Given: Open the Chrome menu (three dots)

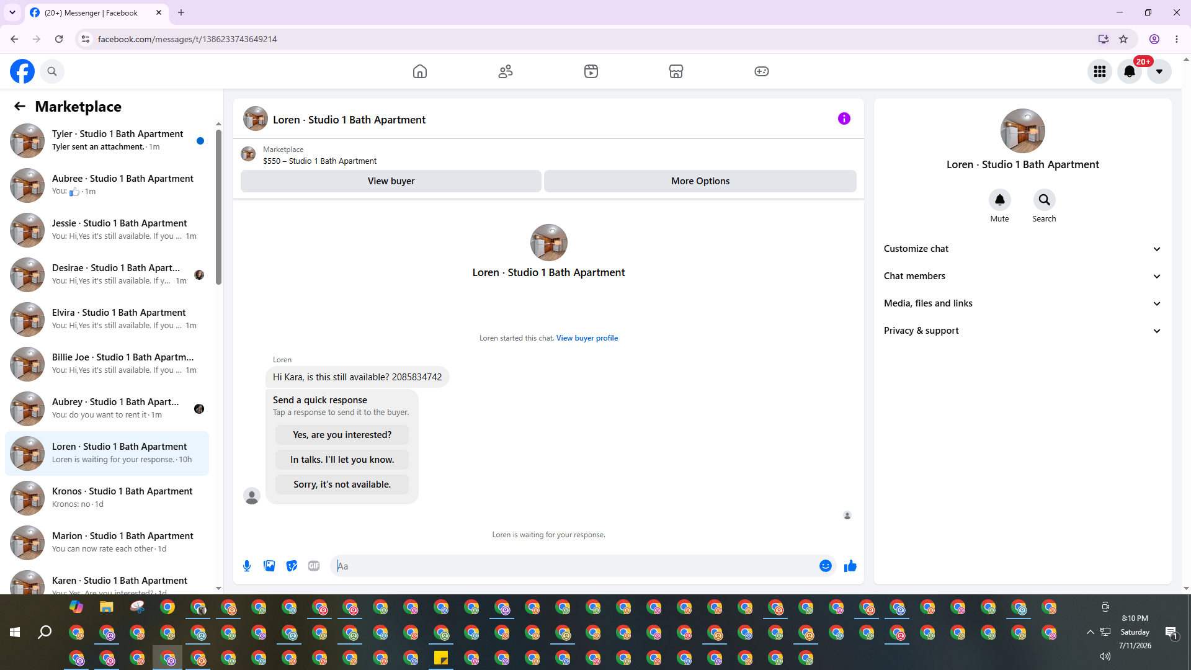Looking at the screenshot, I should tap(1177, 39).
